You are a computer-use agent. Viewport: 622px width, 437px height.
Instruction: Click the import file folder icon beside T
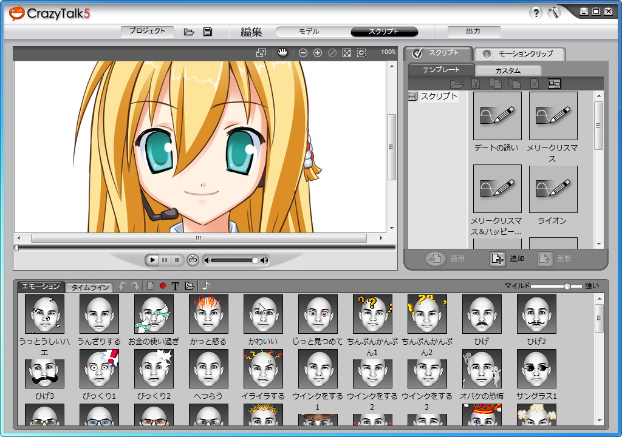pyautogui.click(x=190, y=286)
